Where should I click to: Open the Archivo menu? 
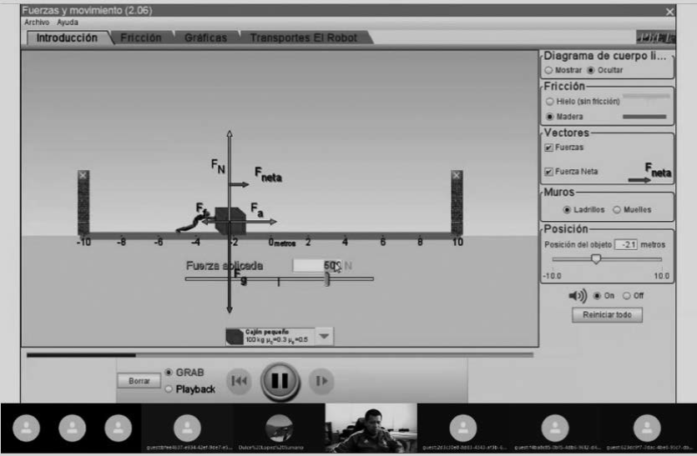pos(36,23)
